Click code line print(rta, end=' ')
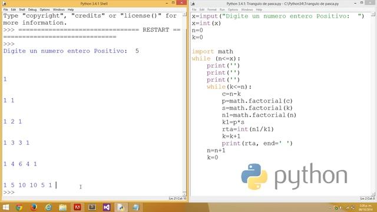The height and width of the screenshot is (212, 377). coord(257,143)
